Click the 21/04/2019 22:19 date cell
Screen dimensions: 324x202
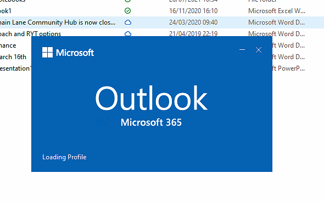(193, 33)
